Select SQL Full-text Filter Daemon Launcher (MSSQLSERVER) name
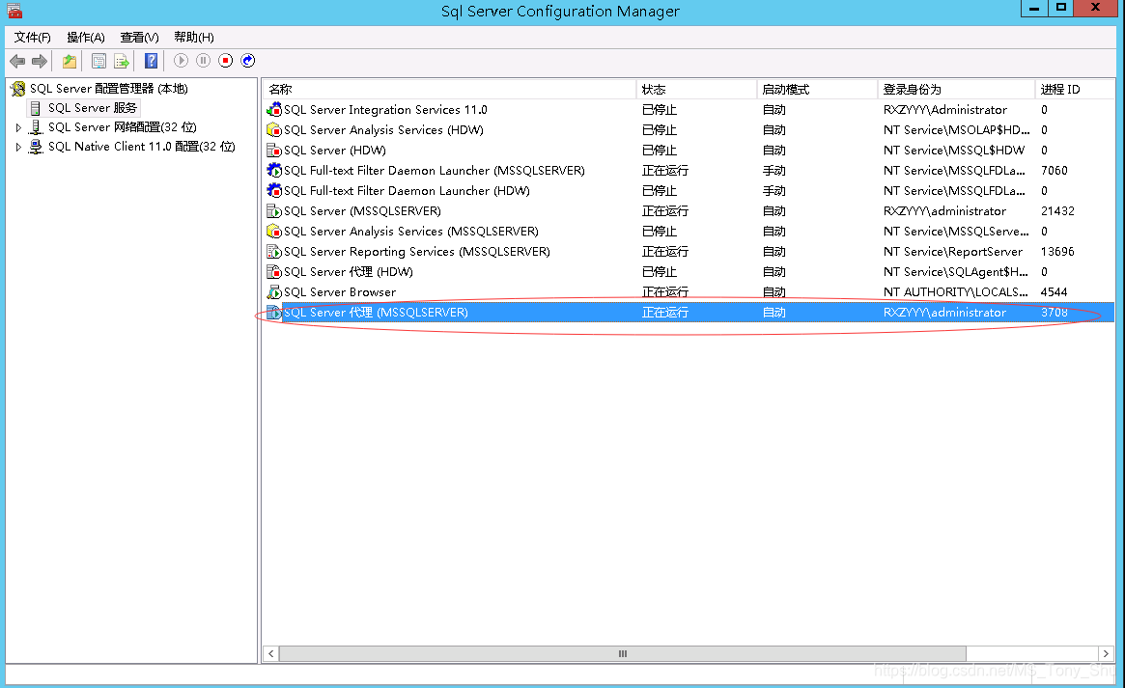 pyautogui.click(x=435, y=171)
